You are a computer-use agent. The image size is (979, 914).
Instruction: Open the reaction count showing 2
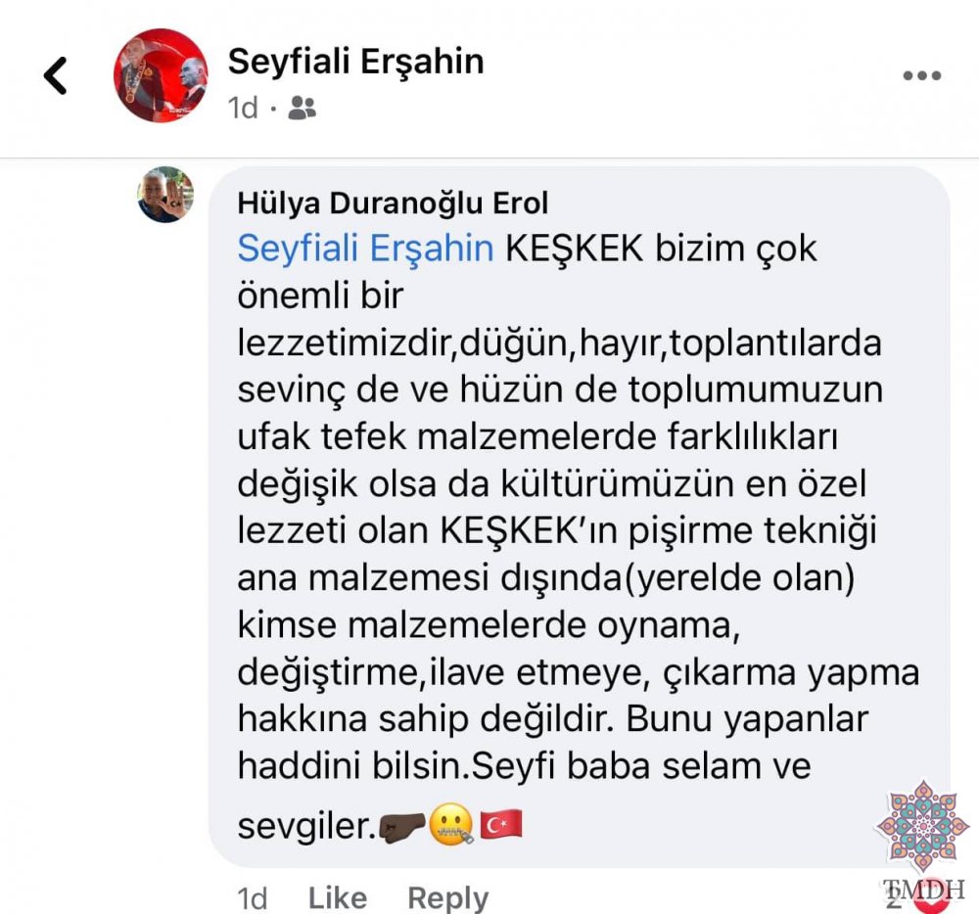point(895,899)
